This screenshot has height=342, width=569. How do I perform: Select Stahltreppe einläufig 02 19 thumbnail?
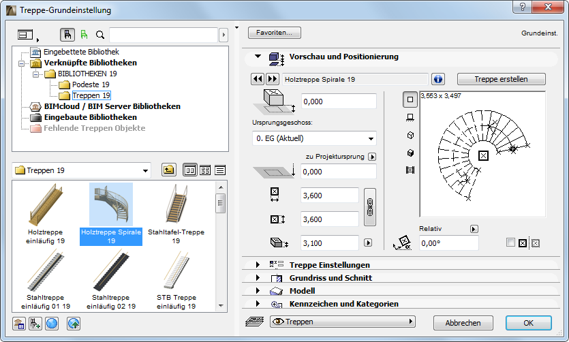click(x=111, y=280)
